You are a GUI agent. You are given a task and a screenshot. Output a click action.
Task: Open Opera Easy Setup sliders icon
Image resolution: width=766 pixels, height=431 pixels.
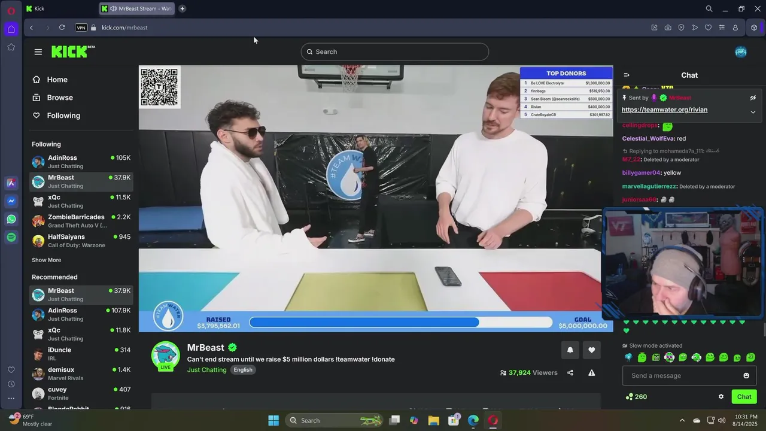(722, 28)
